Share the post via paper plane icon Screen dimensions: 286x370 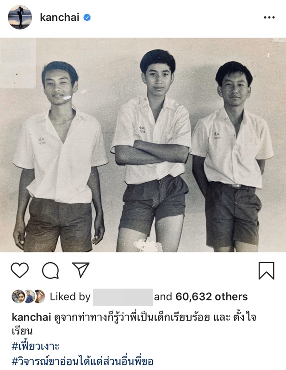coord(81,270)
